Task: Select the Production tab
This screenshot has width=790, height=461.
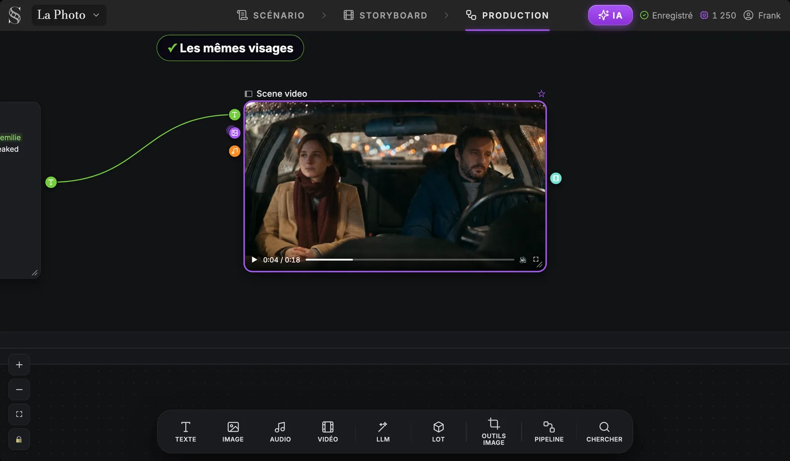Action: tap(508, 15)
